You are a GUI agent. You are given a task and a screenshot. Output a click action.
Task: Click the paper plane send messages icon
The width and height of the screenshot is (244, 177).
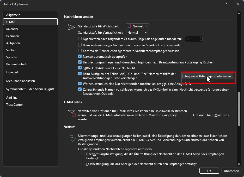tap(71, 27)
